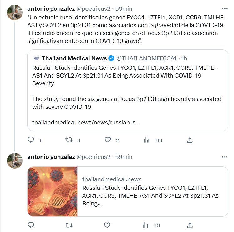Reply to the second tweet
The width and height of the screenshot is (234, 232).
point(31,225)
